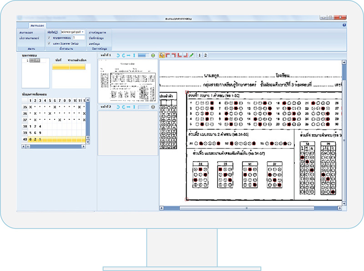Image resolution: width=364 pixels, height=271 pixels.
Task: Uncheck the Scanner Setup checkbox
Action: click(49, 43)
